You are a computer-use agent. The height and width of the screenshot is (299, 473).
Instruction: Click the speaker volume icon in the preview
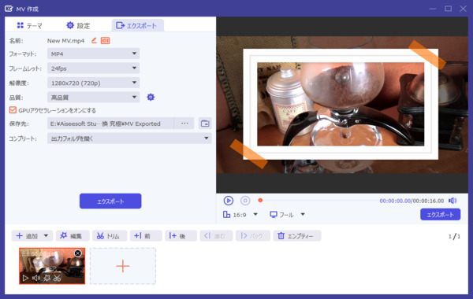pos(453,201)
